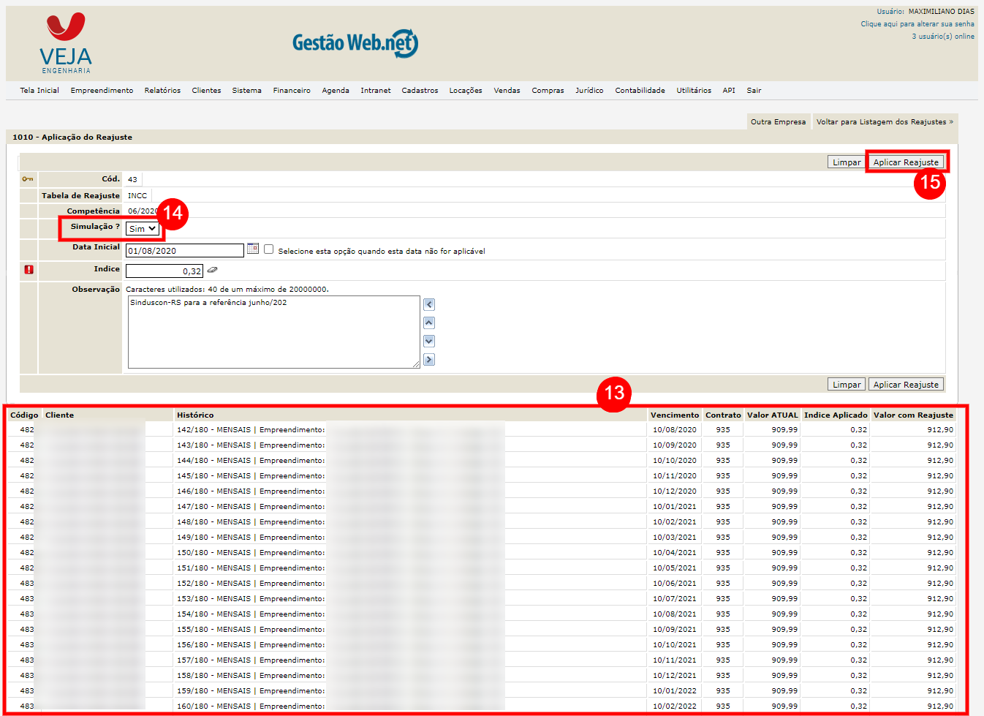Viewport: 984px width, 716px height.
Task: Click the right arrow beside Observação box
Action: pos(429,359)
